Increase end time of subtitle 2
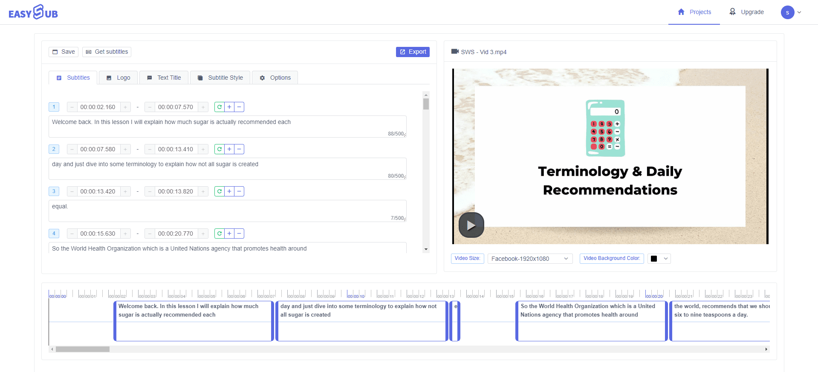Image resolution: width=818 pixels, height=372 pixels. 203,149
